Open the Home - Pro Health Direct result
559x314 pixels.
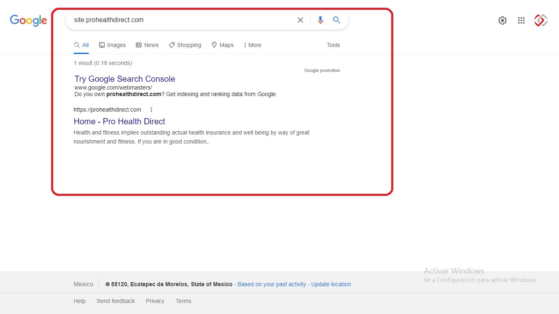point(119,121)
